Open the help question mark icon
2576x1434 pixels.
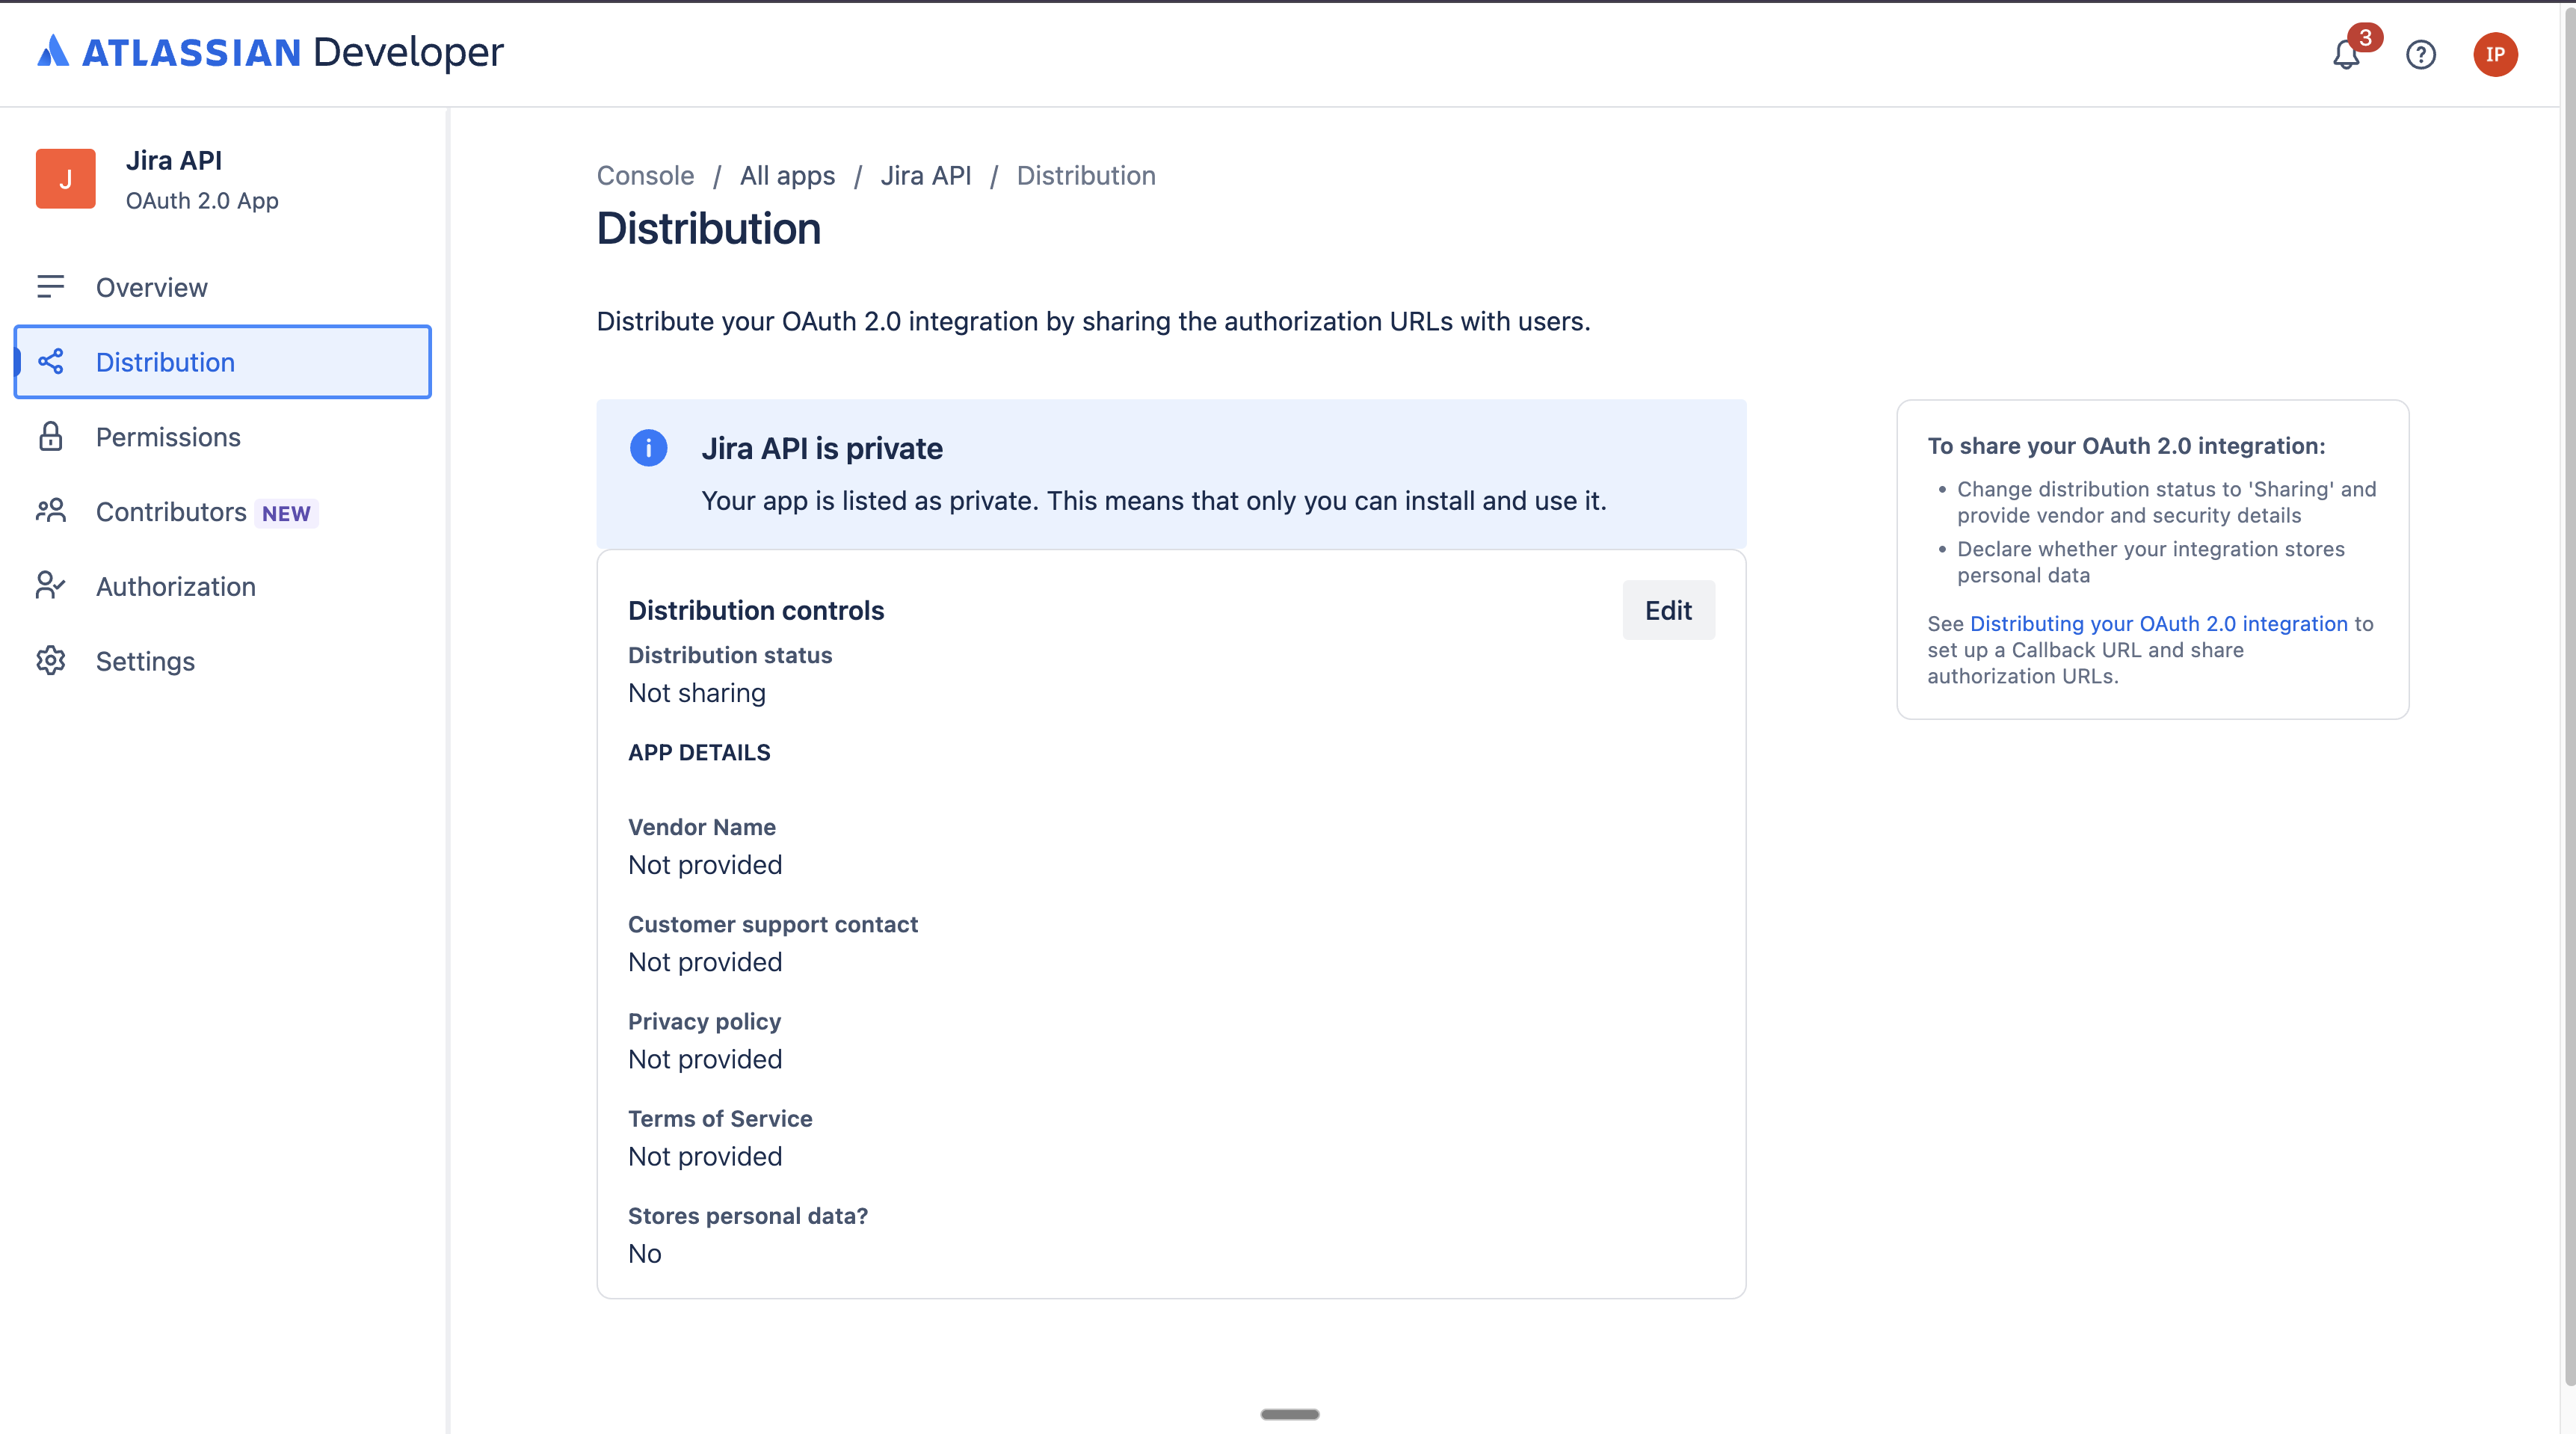2420,54
